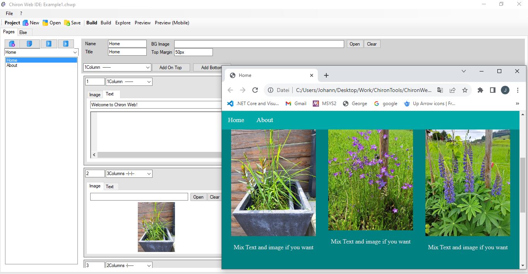Open the browser extensions puzzle icon

[480, 90]
